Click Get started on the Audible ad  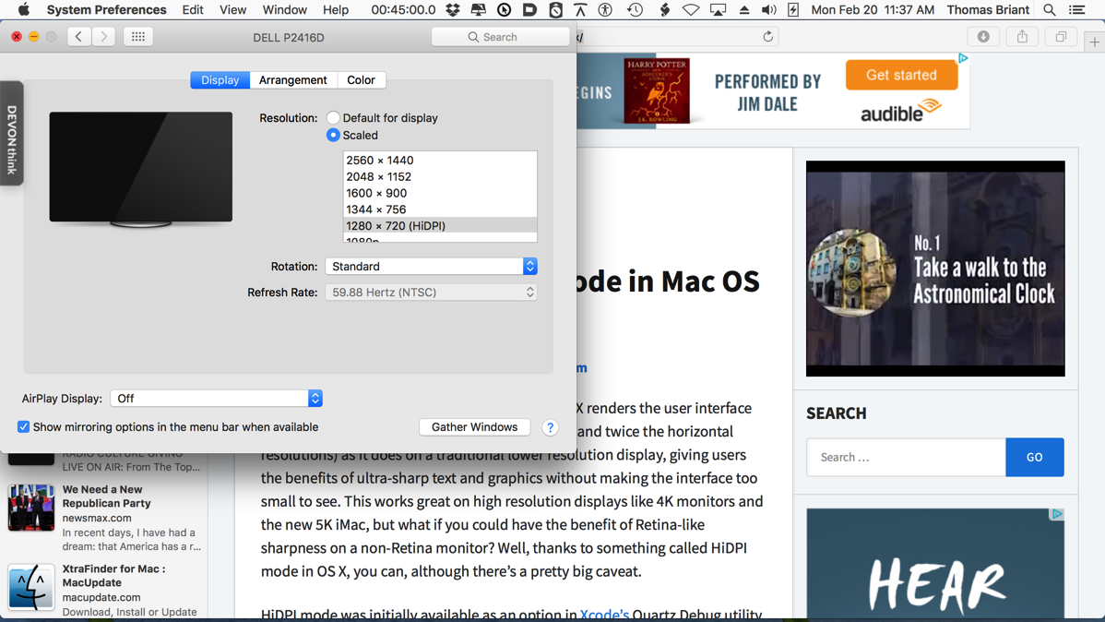click(901, 75)
